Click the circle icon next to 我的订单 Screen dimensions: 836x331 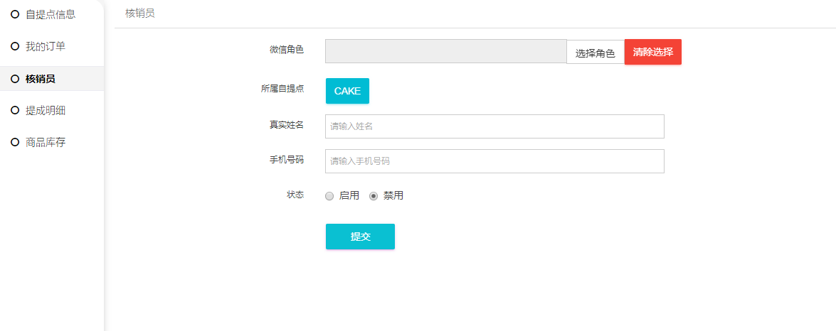(15, 46)
